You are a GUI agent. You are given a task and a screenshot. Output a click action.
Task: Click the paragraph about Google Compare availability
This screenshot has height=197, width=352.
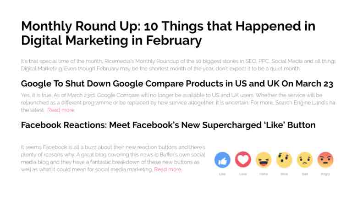tap(178, 102)
